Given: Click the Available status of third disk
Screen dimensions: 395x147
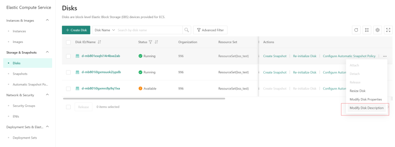Looking at the screenshot, I should 147,88.
